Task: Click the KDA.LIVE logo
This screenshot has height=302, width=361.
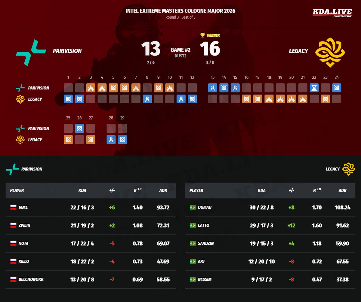Action: 332,12
